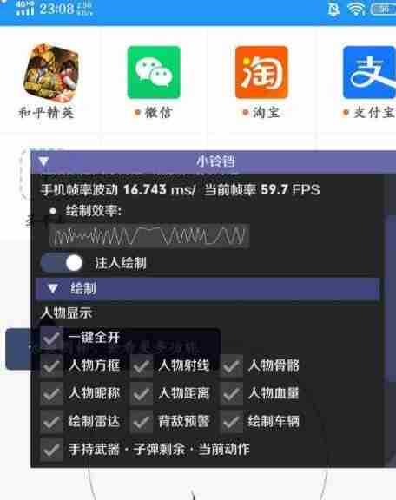Tap the battery indicator in status bar

click(383, 9)
